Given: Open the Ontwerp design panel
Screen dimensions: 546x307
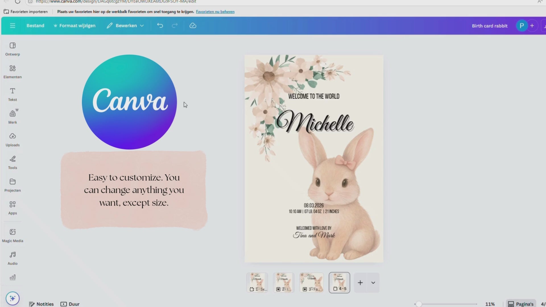Looking at the screenshot, I should click(x=13, y=49).
